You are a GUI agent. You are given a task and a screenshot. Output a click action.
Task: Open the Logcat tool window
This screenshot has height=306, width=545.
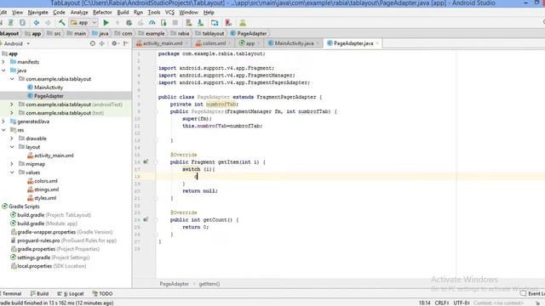click(71, 293)
